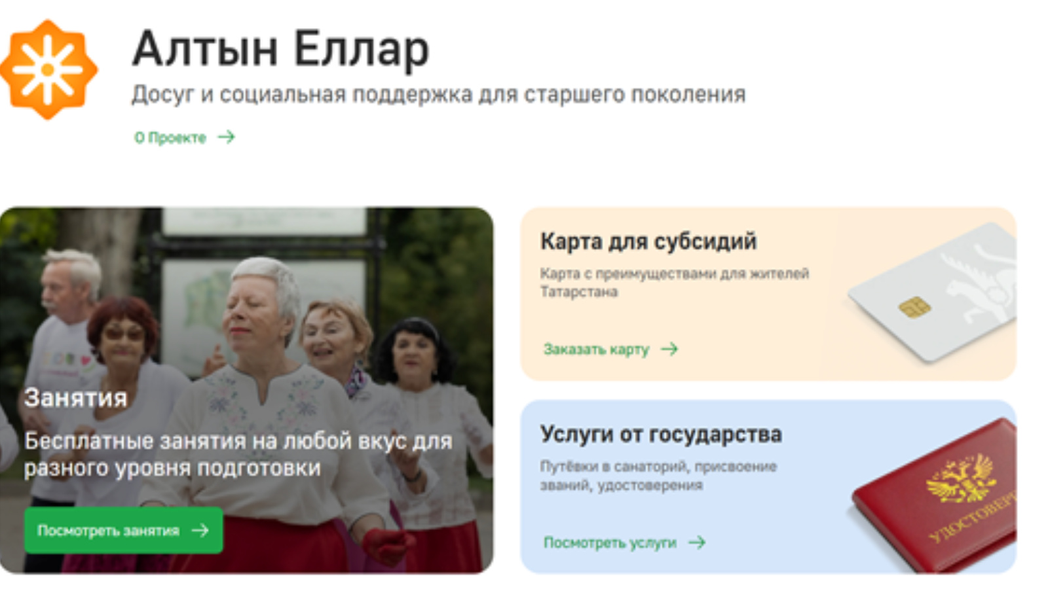Click the gold chip on the bank card
This screenshot has height=589, width=1048.
tap(914, 306)
